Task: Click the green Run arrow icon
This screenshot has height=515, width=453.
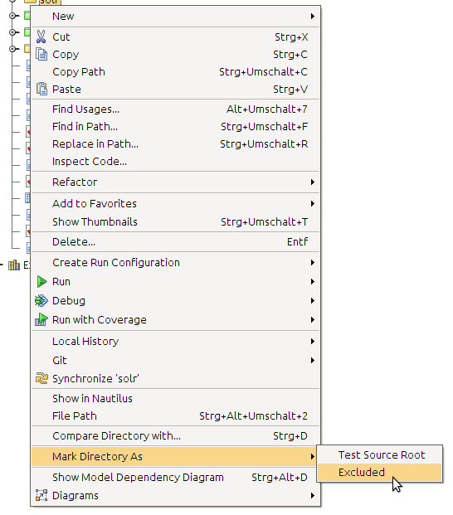Action: pyautogui.click(x=41, y=281)
